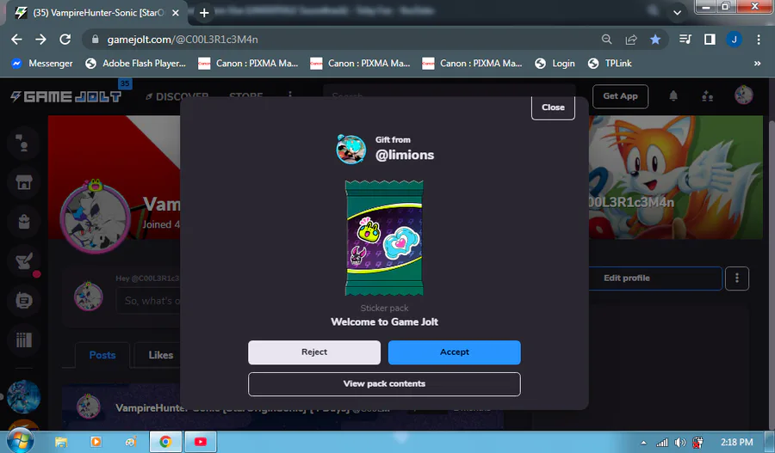Open the chat icon in the Game Jolt sidebar
The height and width of the screenshot is (453, 775).
[x=23, y=144]
